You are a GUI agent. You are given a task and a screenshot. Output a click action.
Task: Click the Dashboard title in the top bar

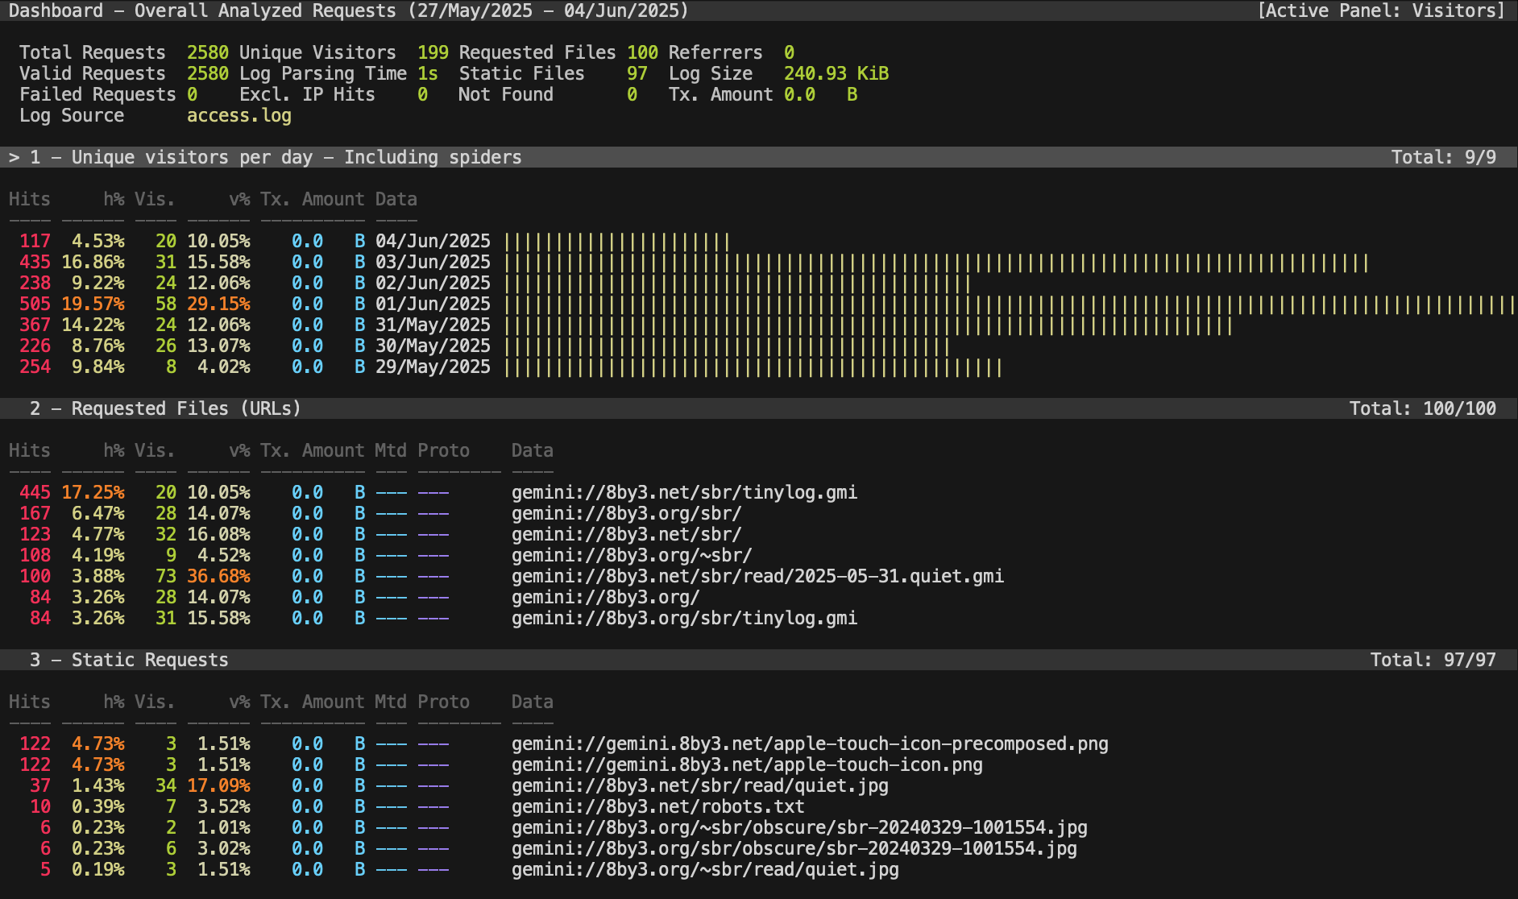[x=56, y=10]
